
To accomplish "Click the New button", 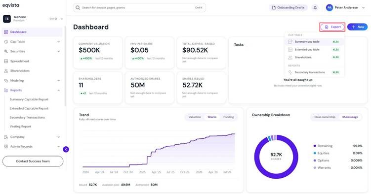I will click(358, 27).
